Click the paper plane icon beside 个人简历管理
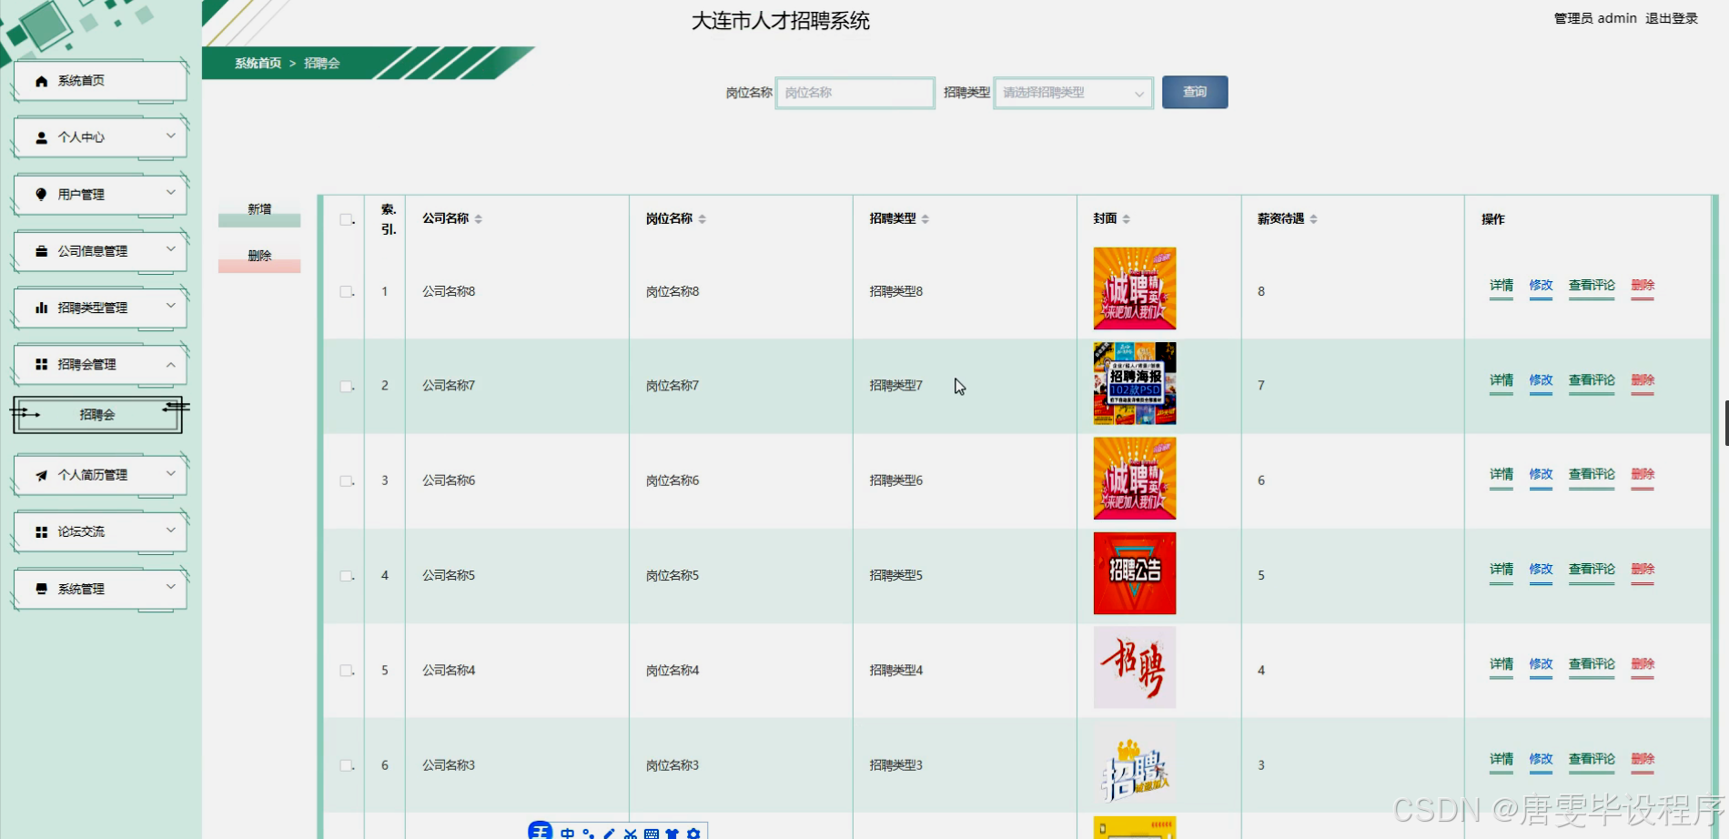The height and width of the screenshot is (839, 1729). (x=41, y=475)
